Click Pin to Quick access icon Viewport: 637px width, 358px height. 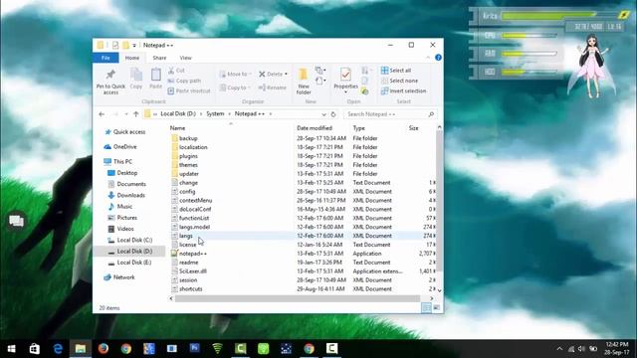click(110, 82)
